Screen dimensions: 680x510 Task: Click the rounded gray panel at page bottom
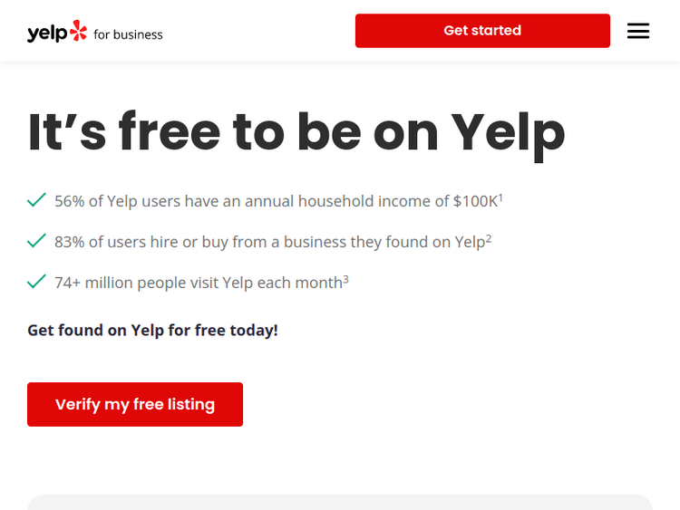(x=340, y=502)
